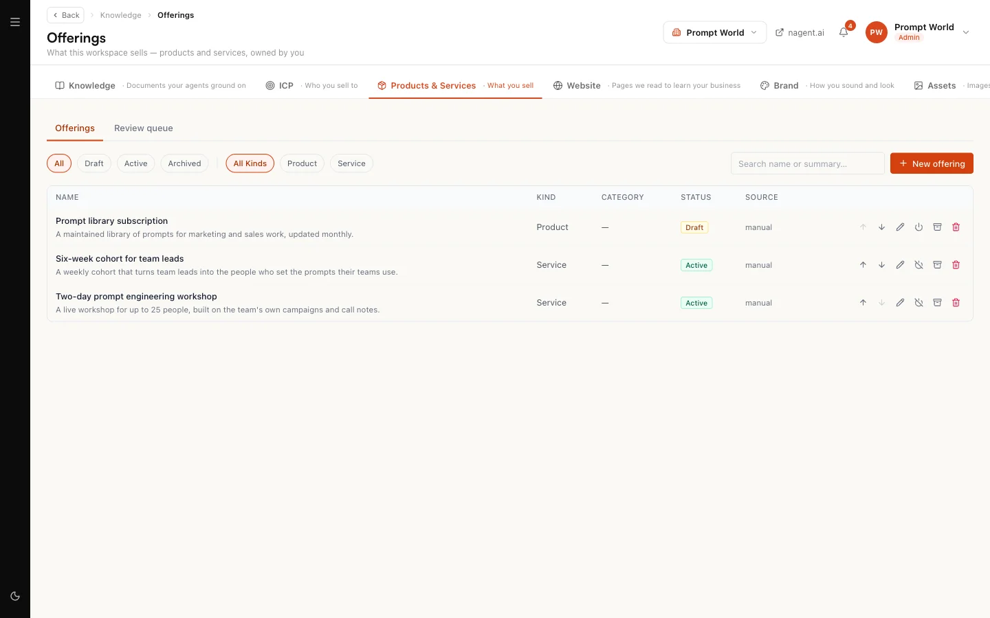This screenshot has width=990, height=618.
Task: Deactivate the Two-day workshop offering
Action: point(918,303)
